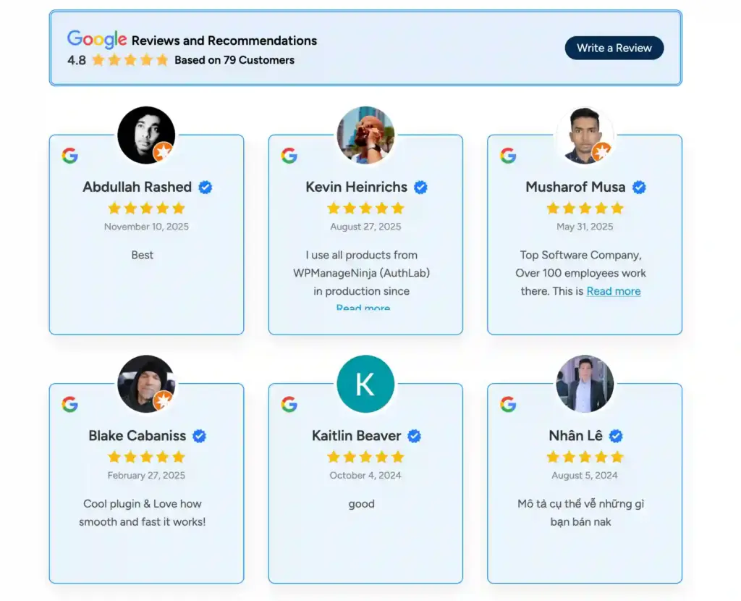The width and height of the screenshot is (741, 601).
Task: Click the Google icon on Kevin Heinrichs' review
Action: coord(290,154)
